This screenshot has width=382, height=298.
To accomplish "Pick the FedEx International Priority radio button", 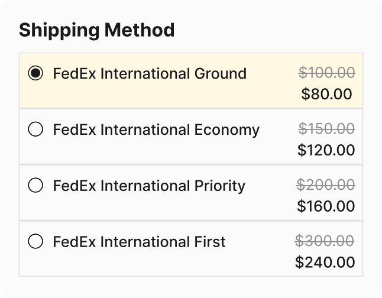I will coord(36,186).
